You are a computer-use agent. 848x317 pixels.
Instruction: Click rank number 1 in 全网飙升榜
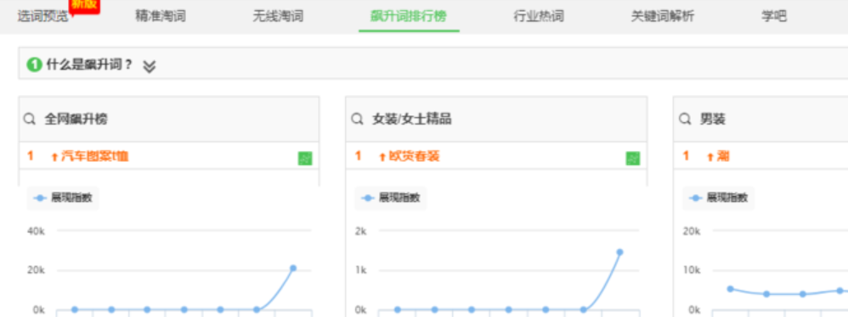point(31,156)
